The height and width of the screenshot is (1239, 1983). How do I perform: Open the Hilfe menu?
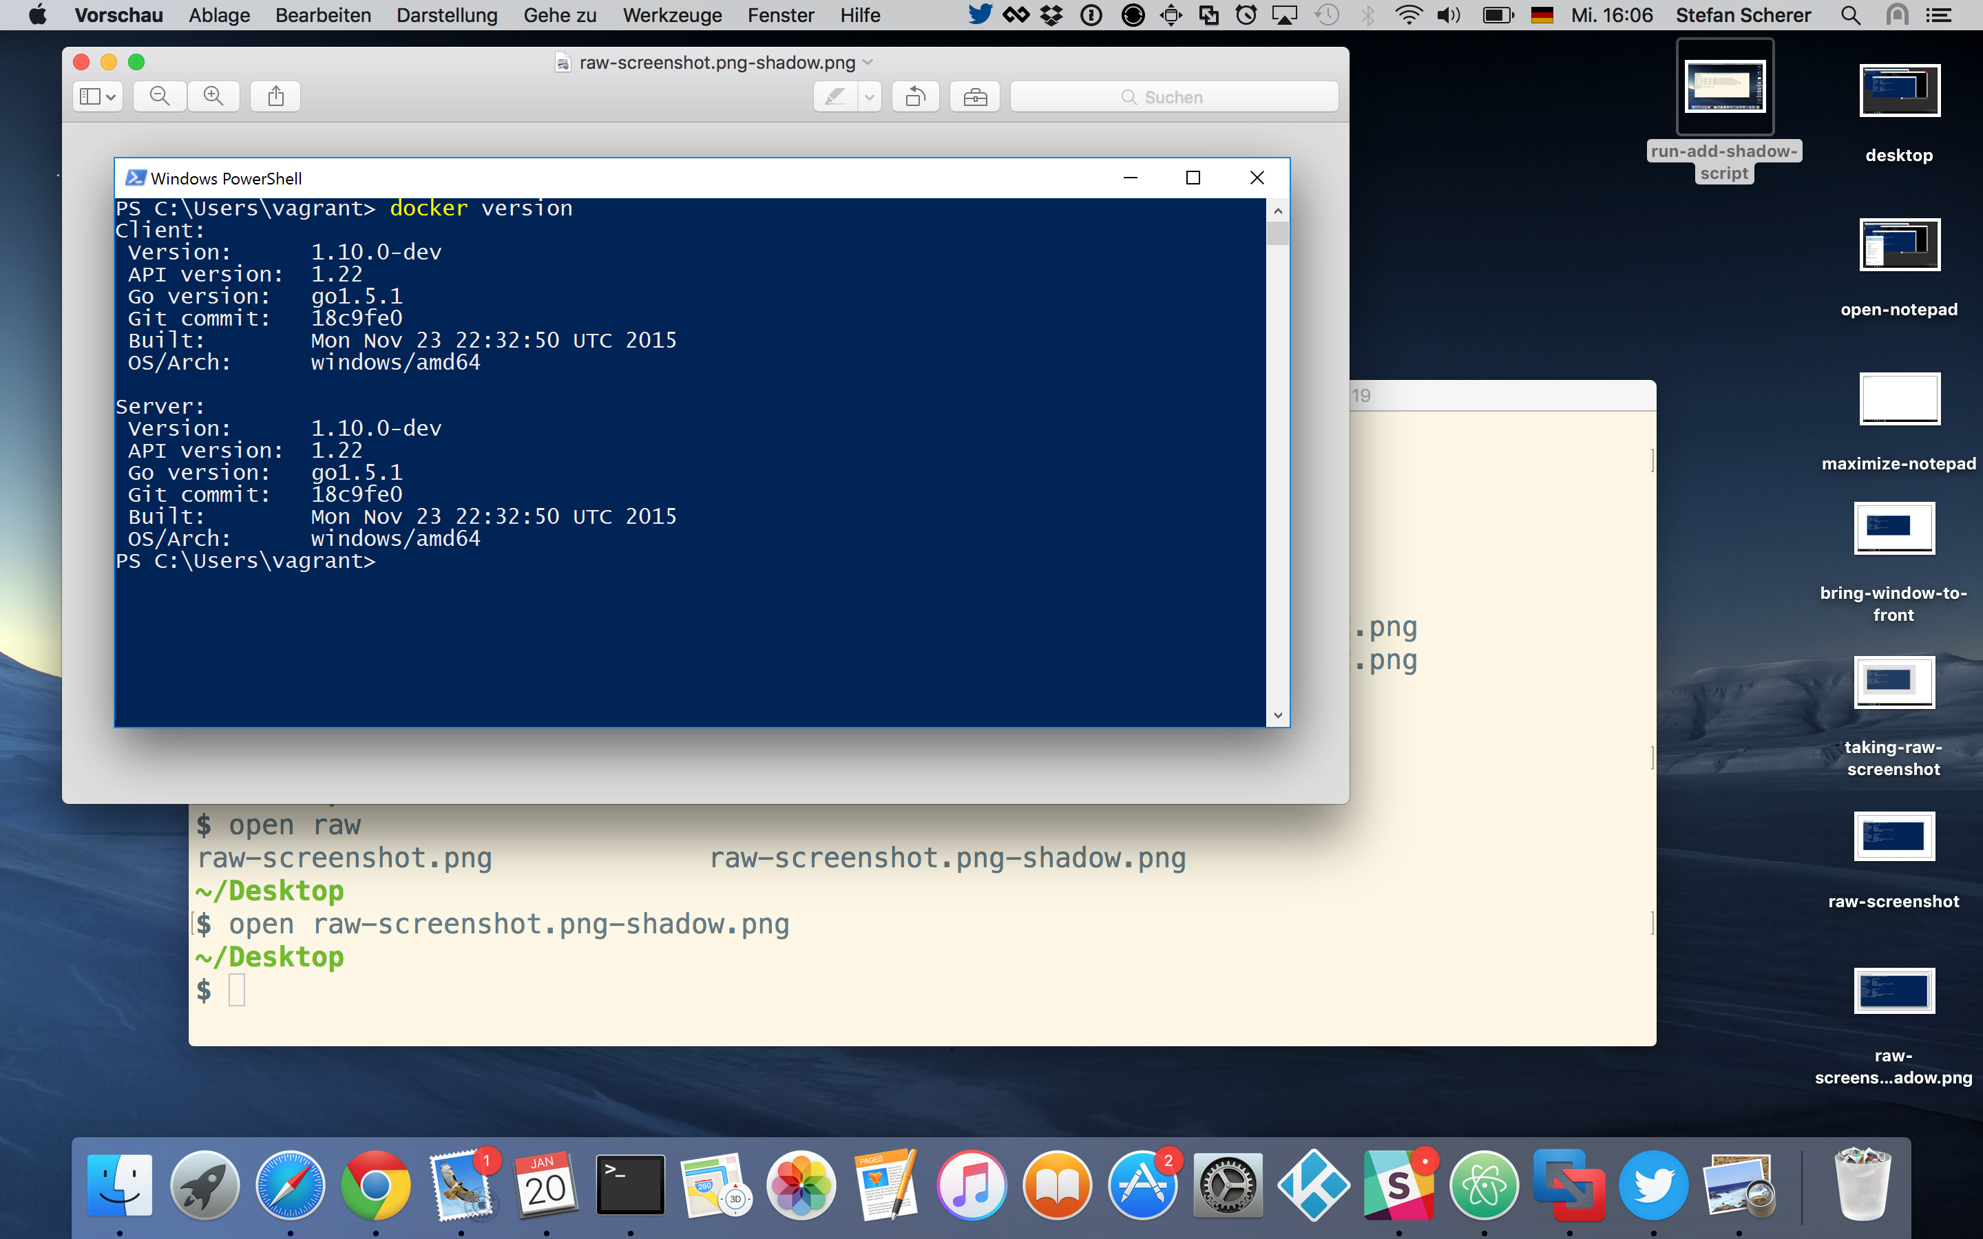tap(859, 14)
